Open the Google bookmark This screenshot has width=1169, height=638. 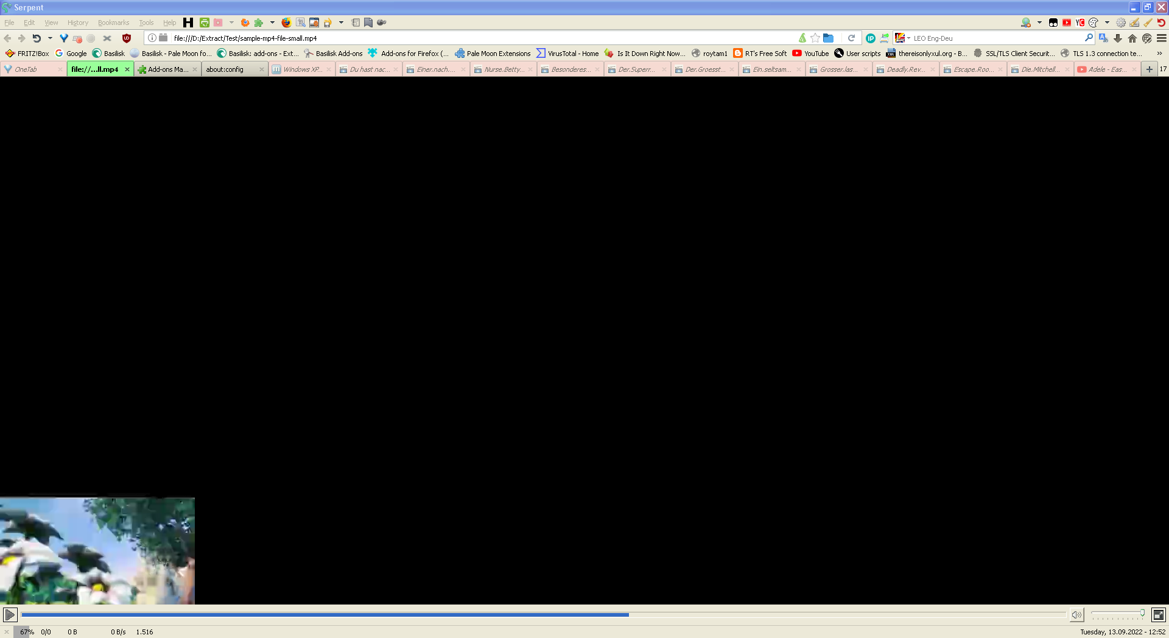71,54
